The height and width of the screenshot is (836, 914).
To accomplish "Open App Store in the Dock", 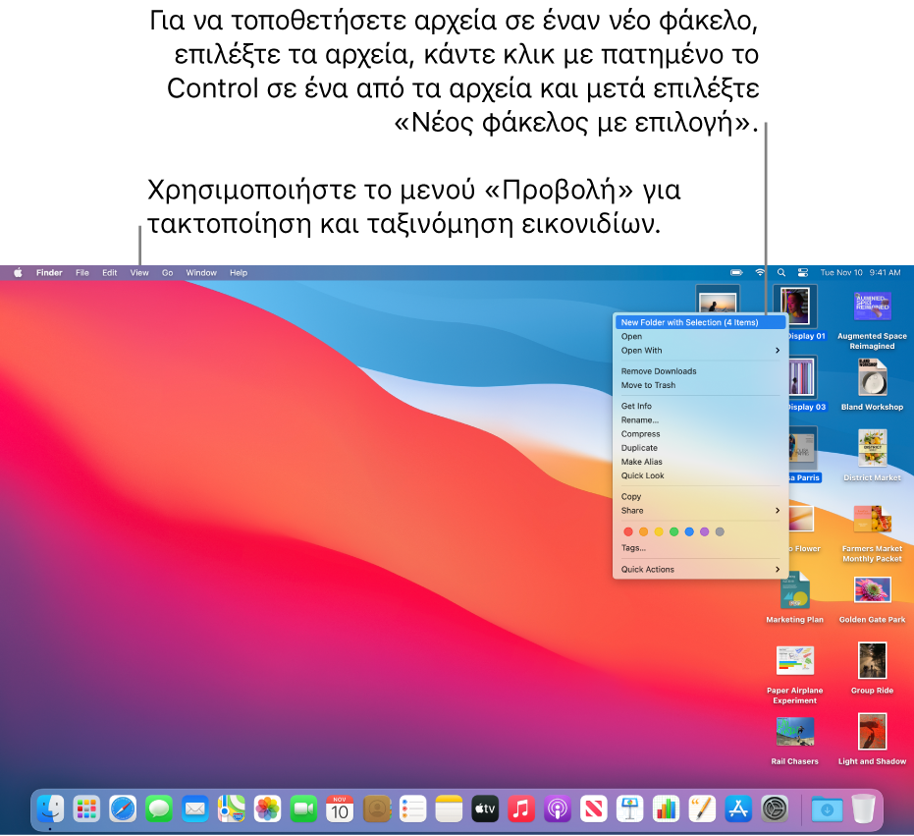I will coord(738,809).
